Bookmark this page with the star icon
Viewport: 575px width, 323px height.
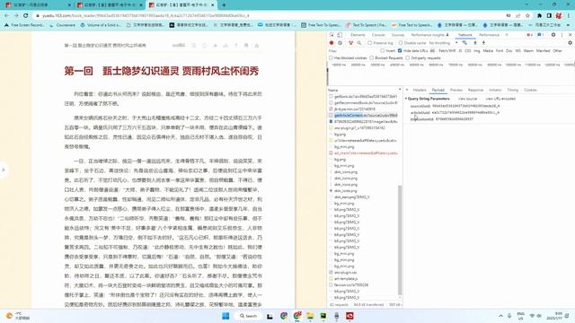tap(527, 16)
